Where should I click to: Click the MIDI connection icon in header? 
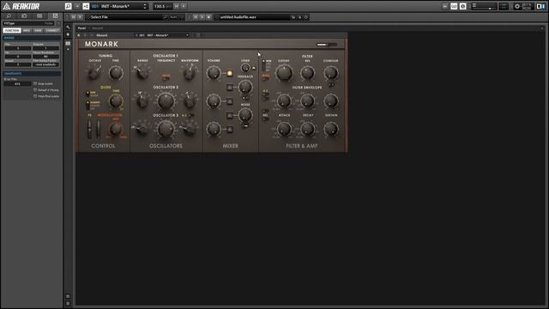pyautogui.click(x=454, y=6)
